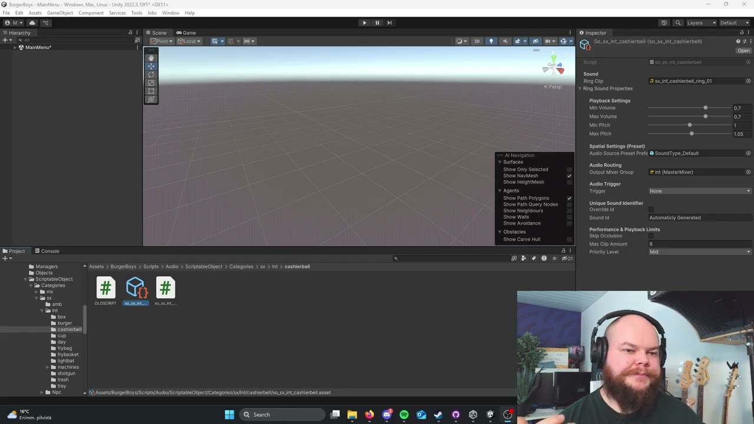The width and height of the screenshot is (754, 424).
Task: Open the Assets menu
Action: 35,13
